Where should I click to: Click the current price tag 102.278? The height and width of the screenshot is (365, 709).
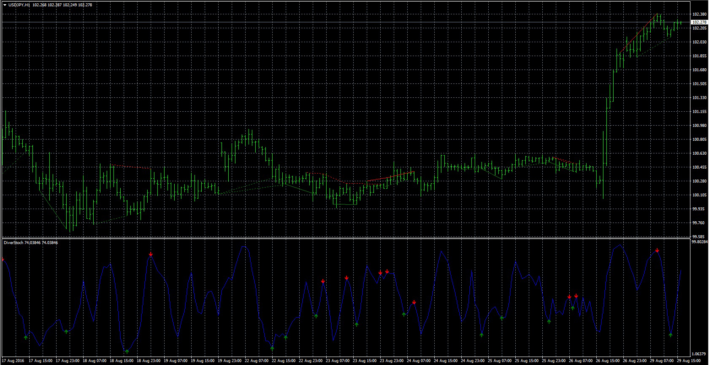pos(699,22)
